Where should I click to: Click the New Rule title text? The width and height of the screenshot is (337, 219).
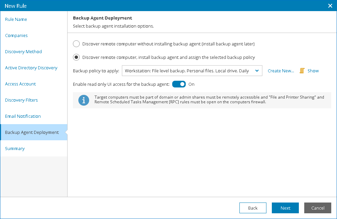coord(16,6)
